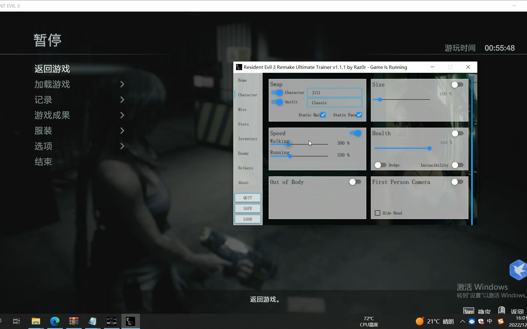Expand the 记录 submenu arrow

(x=122, y=100)
